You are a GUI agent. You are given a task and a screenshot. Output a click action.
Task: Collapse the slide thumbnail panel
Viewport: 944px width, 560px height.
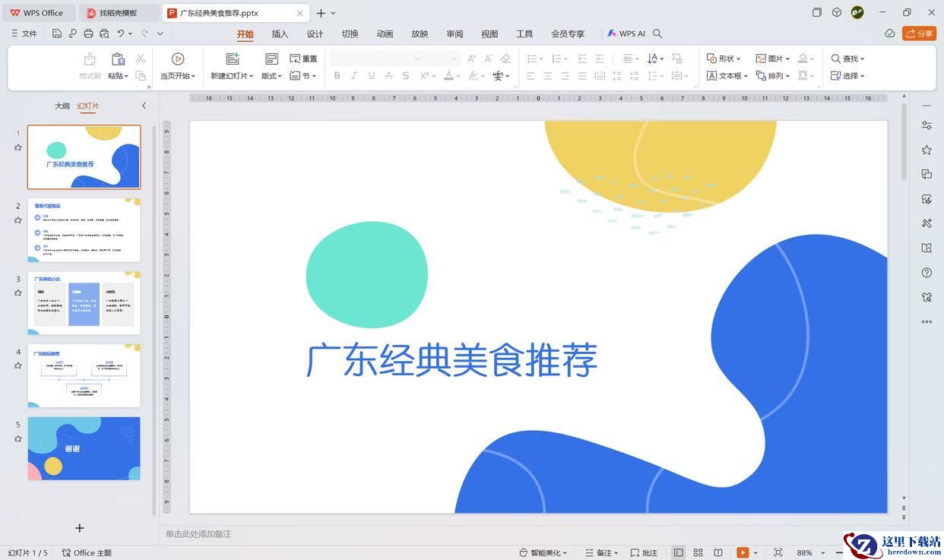(144, 106)
